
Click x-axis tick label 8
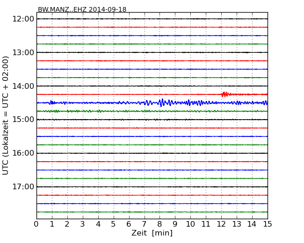click(160, 224)
